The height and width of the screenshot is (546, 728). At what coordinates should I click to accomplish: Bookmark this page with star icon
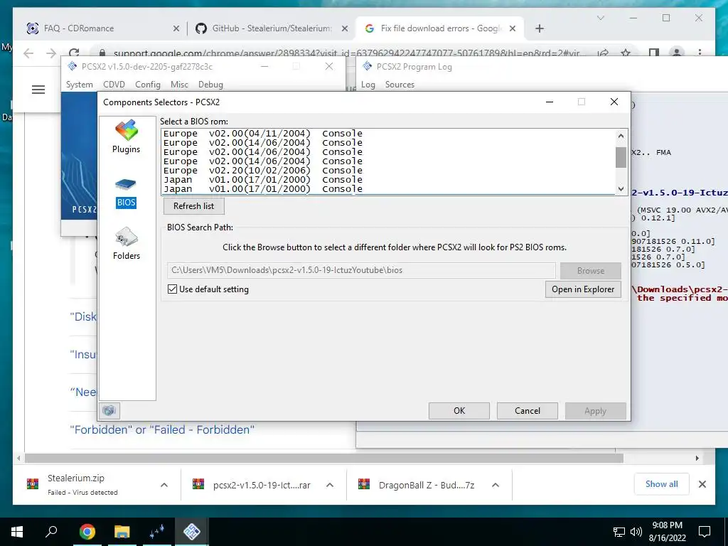[x=626, y=53]
